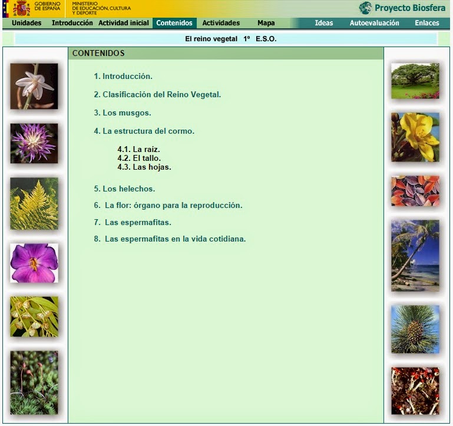Click the Ministerio de Educación, Cultura y Deporte text

[x=101, y=8]
